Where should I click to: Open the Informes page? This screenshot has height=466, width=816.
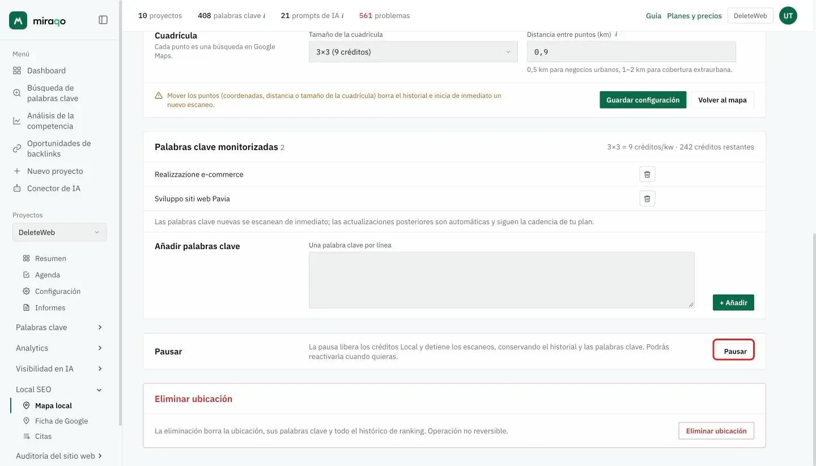point(50,307)
